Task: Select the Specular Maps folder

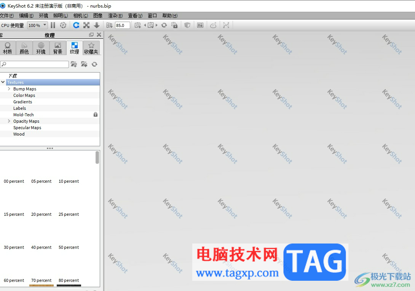Action: 27,128
